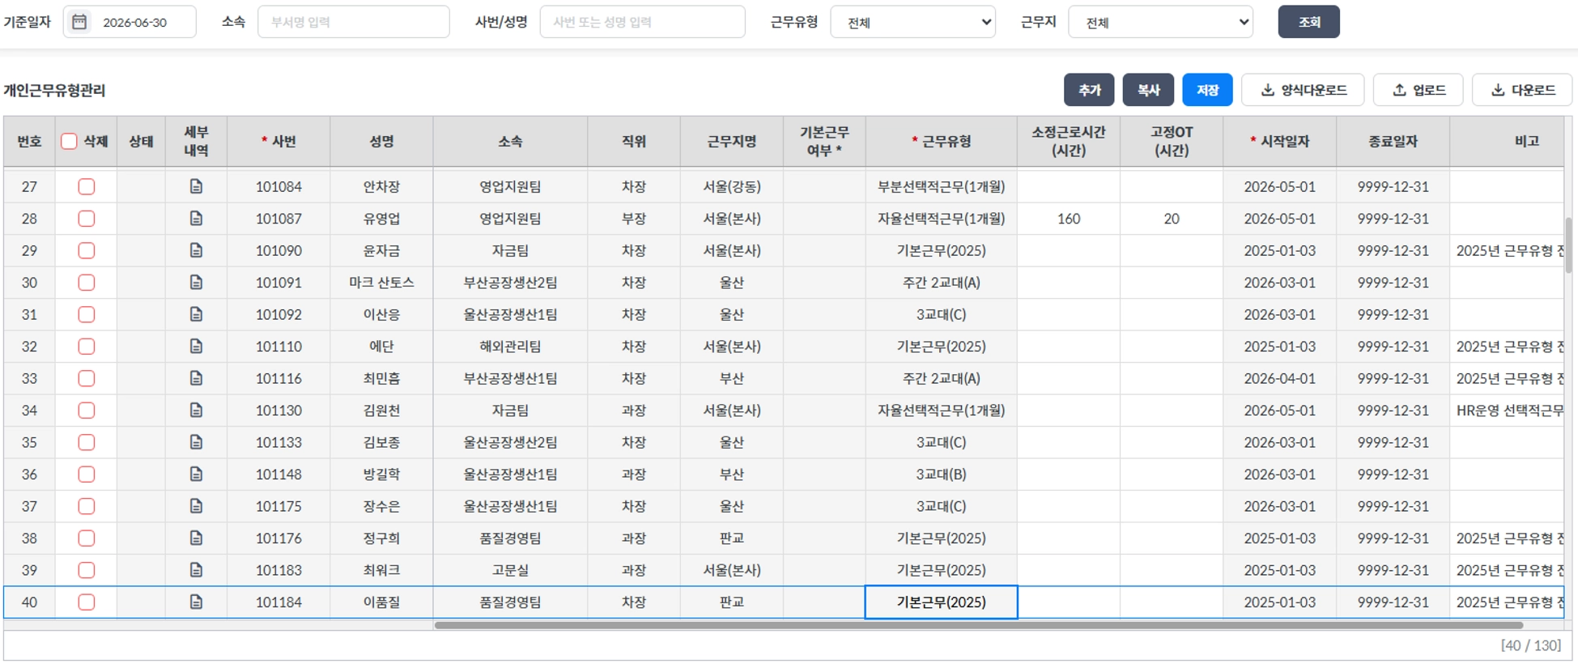The image size is (1578, 664).
Task: Open detail document icon for 정구희
Action: 196,538
